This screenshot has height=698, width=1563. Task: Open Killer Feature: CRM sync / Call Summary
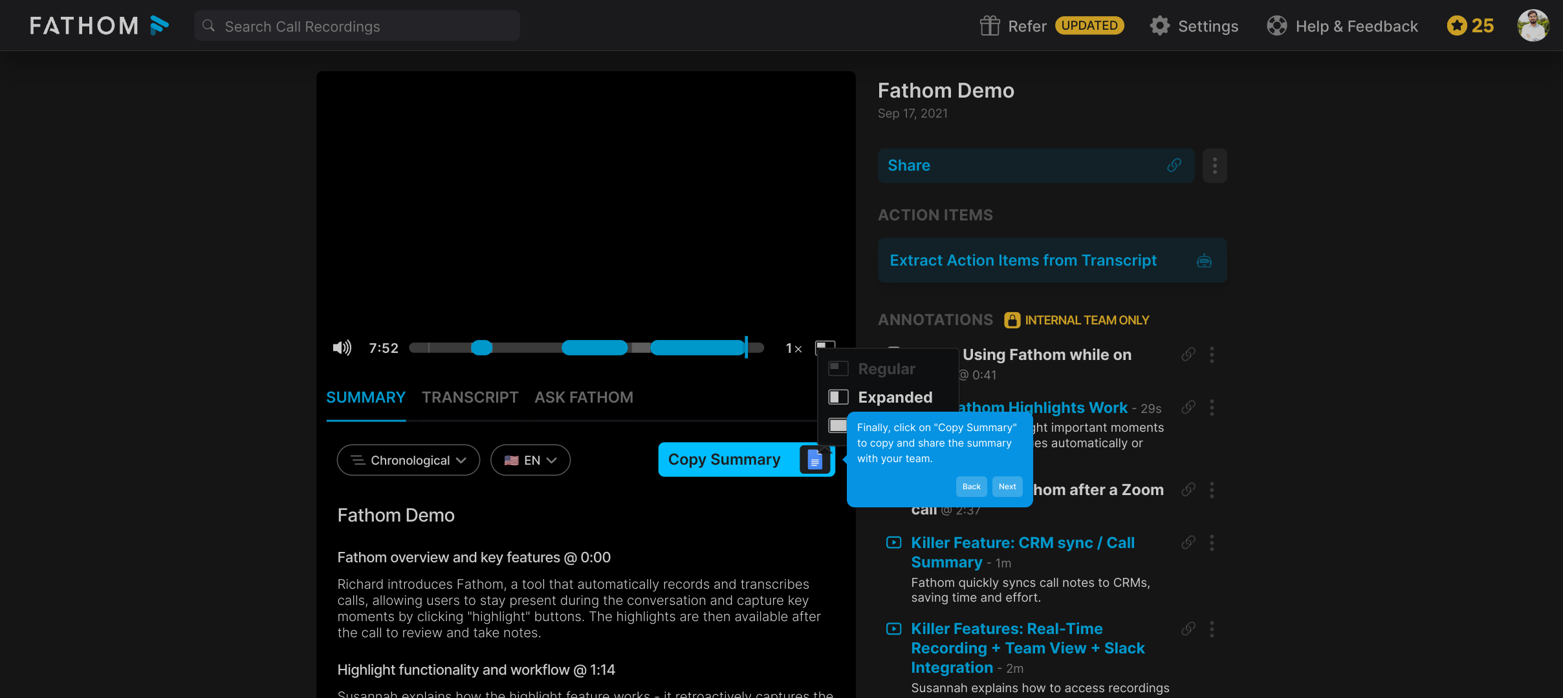click(x=1023, y=552)
